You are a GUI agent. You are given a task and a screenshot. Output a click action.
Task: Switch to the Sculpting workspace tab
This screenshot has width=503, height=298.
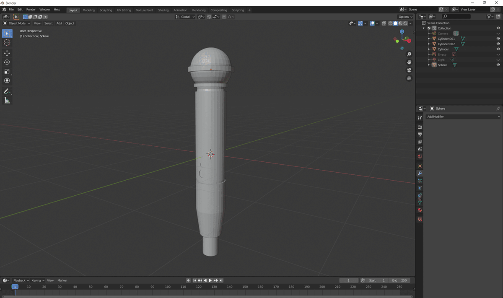(x=106, y=10)
